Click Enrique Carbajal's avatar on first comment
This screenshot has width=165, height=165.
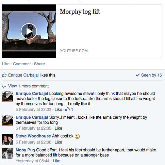[7, 97]
